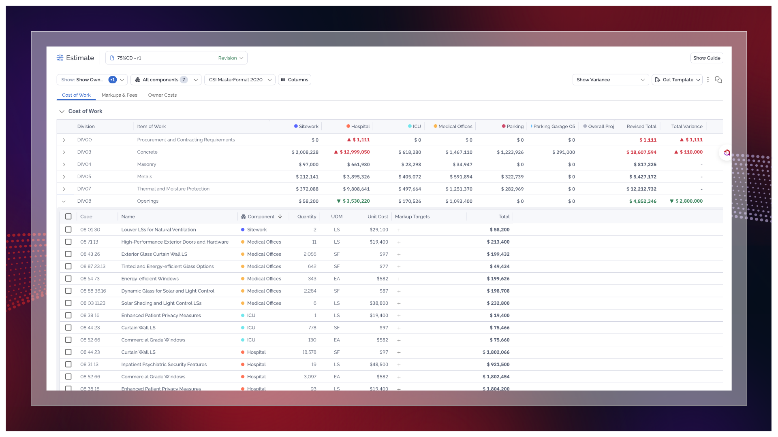Open the CSI MasterFormat 2020 dropdown
778x437 pixels.
coord(240,80)
